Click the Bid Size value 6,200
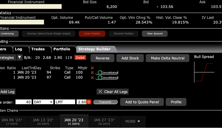This screenshot has height=128, width=222. pyautogui.click(x=112, y=7)
